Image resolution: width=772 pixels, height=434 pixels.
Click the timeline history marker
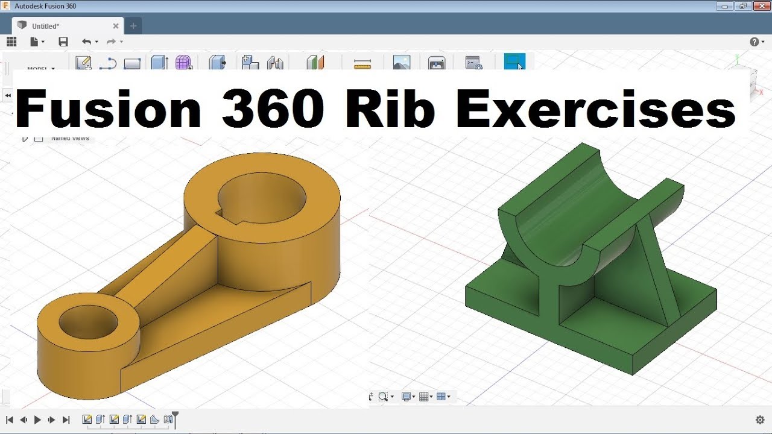point(176,419)
